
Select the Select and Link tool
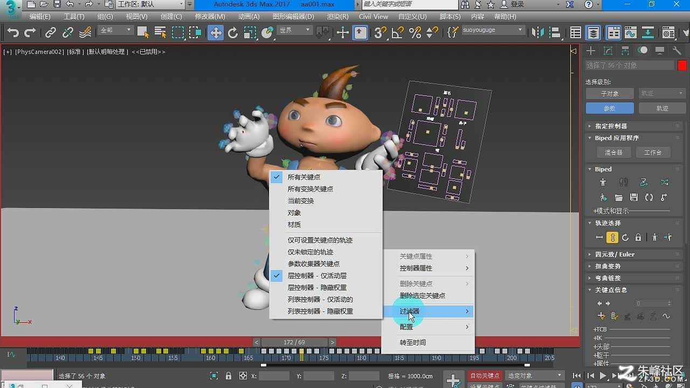point(51,33)
